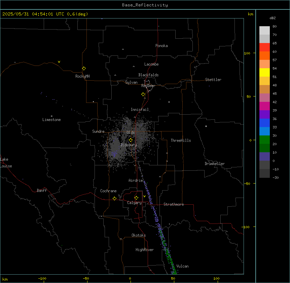
Task: Click the 50 tick label on bottom axis
Action: coord(173,278)
